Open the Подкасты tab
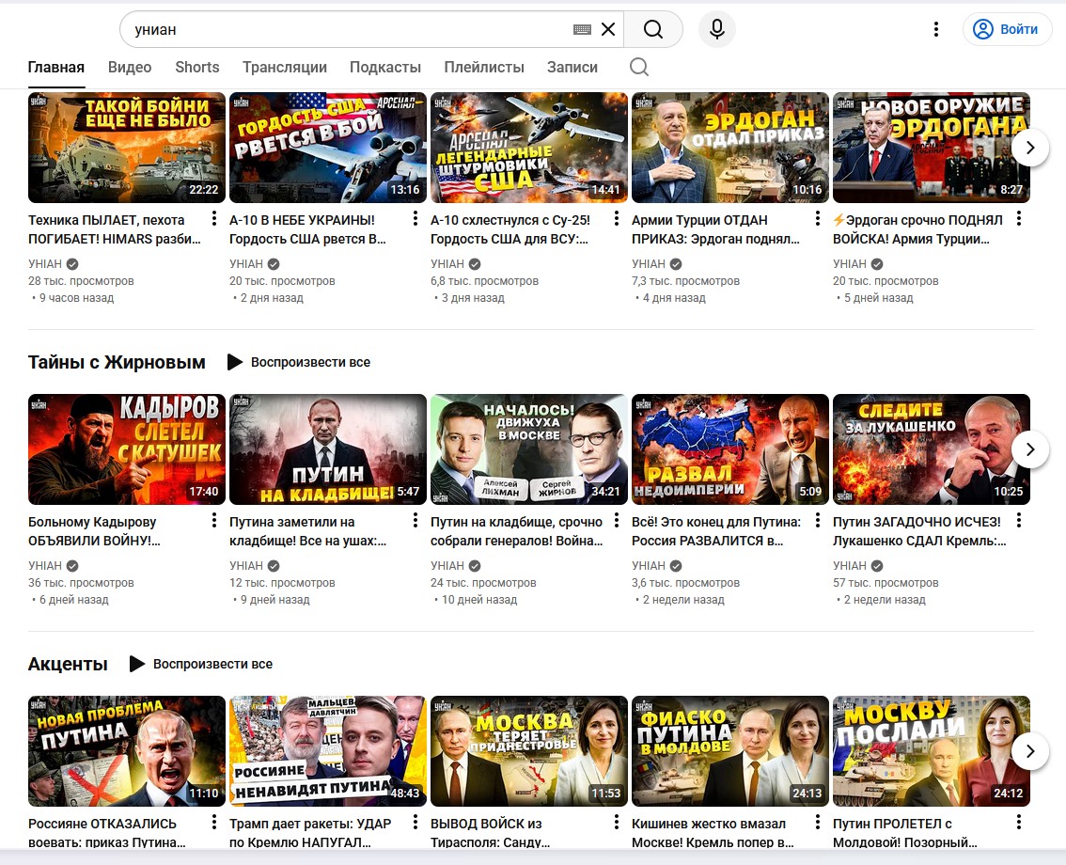1066x865 pixels. 385,68
